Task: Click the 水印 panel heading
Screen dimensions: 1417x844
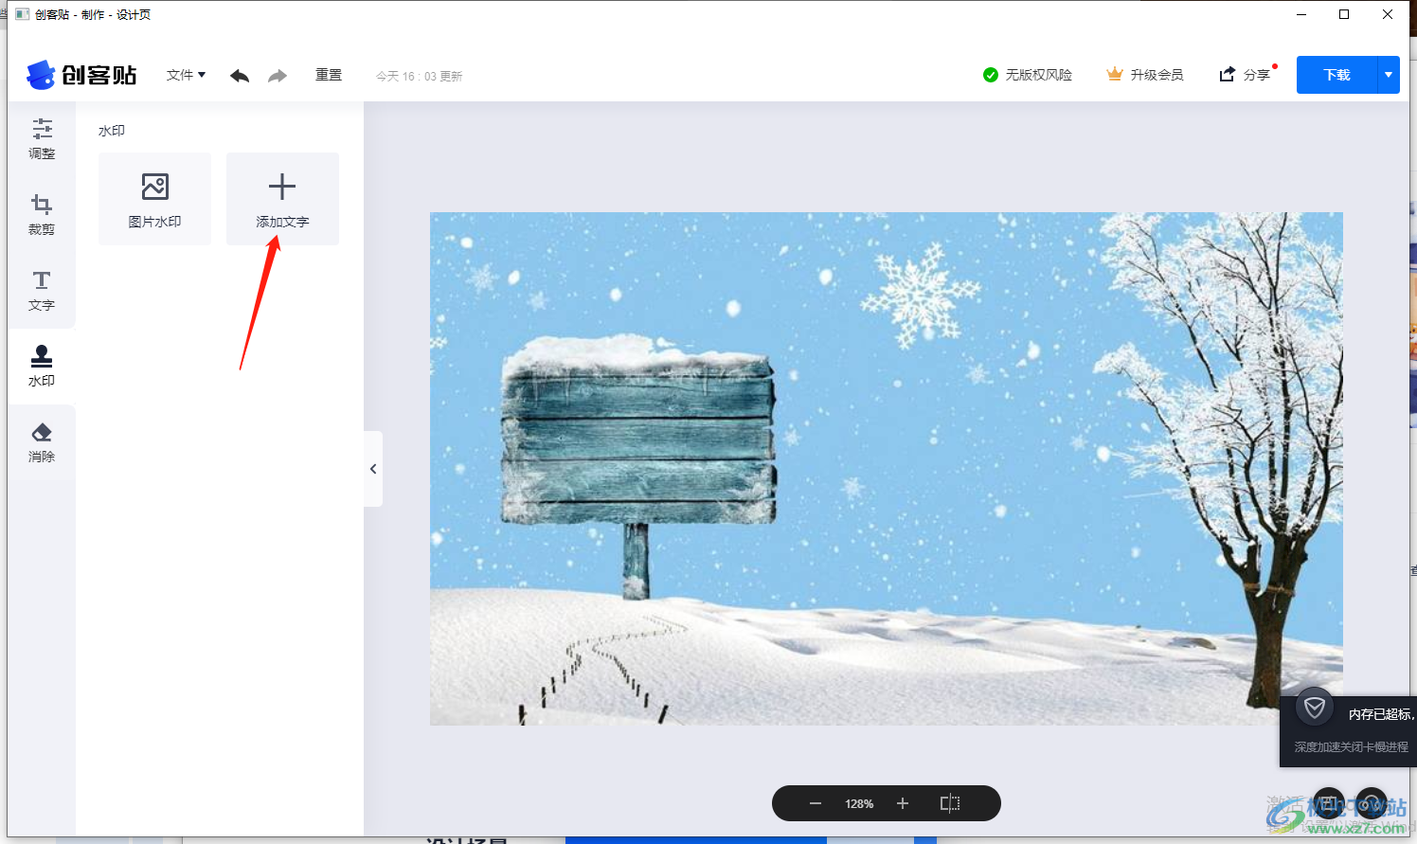Action: (x=112, y=131)
